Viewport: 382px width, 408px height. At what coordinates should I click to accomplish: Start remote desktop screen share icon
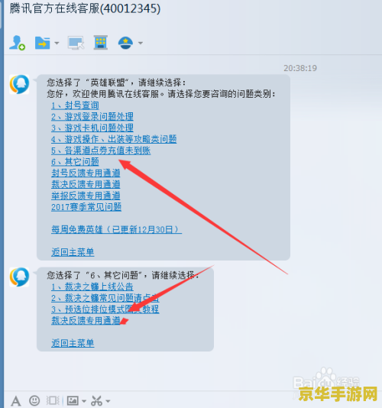pyautogui.click(x=76, y=43)
